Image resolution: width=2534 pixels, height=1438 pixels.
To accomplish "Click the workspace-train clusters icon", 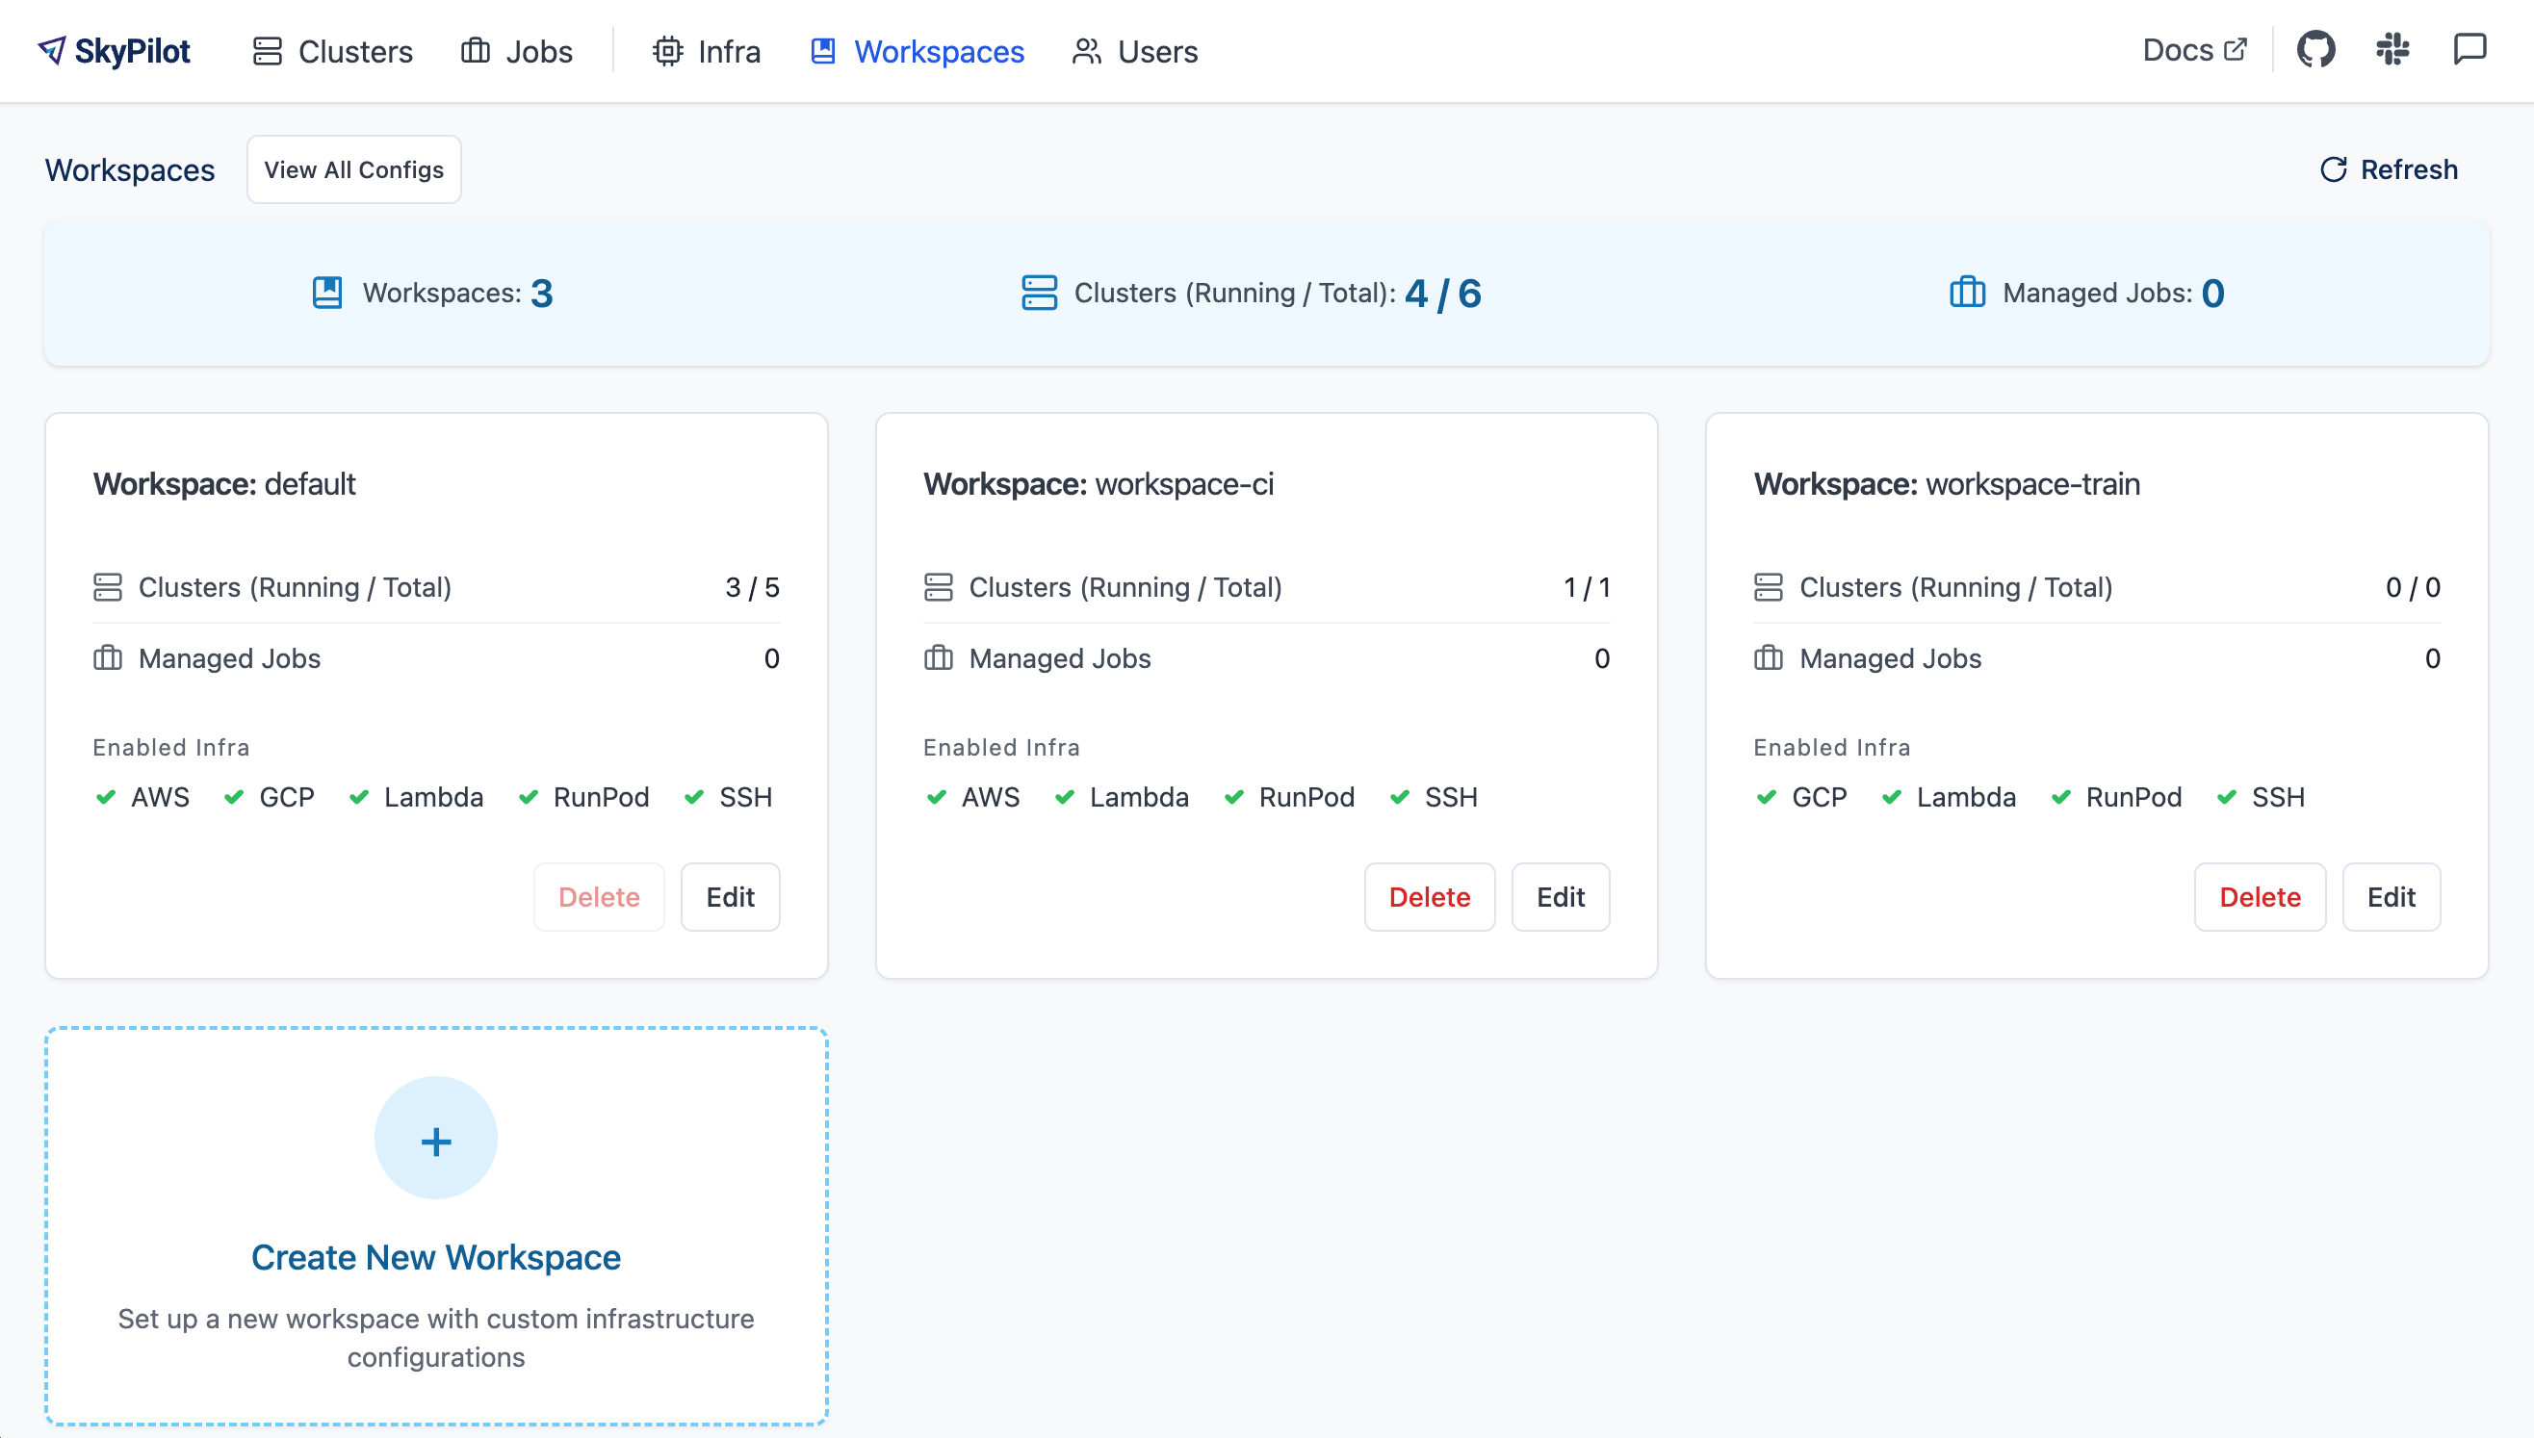I will 1769,588.
